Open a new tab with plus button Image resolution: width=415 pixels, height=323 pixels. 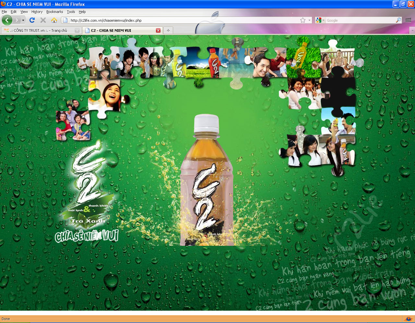168,30
